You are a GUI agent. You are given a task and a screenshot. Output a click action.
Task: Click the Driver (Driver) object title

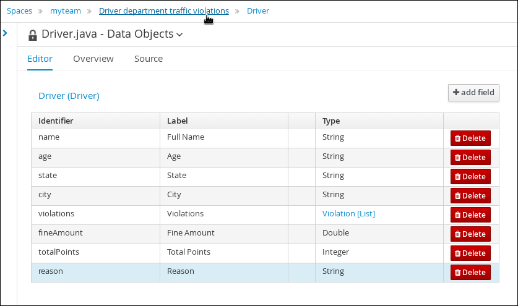(69, 96)
